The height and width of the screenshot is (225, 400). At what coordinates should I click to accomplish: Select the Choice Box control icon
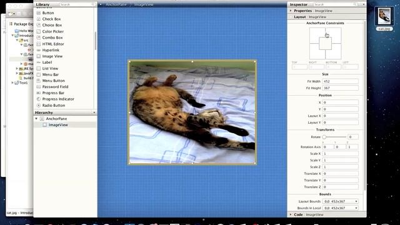(x=39, y=25)
